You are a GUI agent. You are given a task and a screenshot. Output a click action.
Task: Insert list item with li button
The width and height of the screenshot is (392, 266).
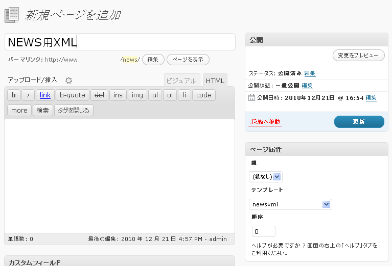coord(185,95)
